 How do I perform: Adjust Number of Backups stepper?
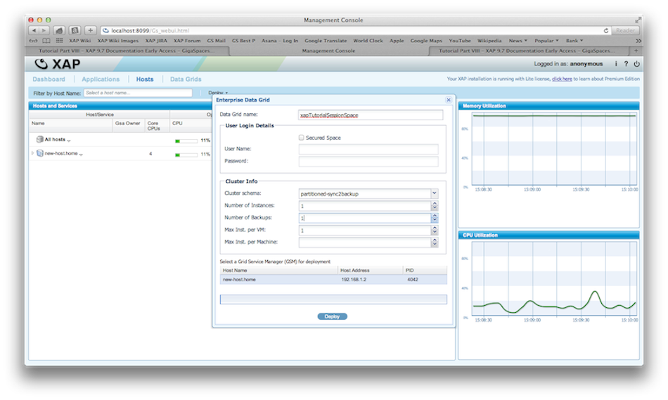(x=435, y=218)
